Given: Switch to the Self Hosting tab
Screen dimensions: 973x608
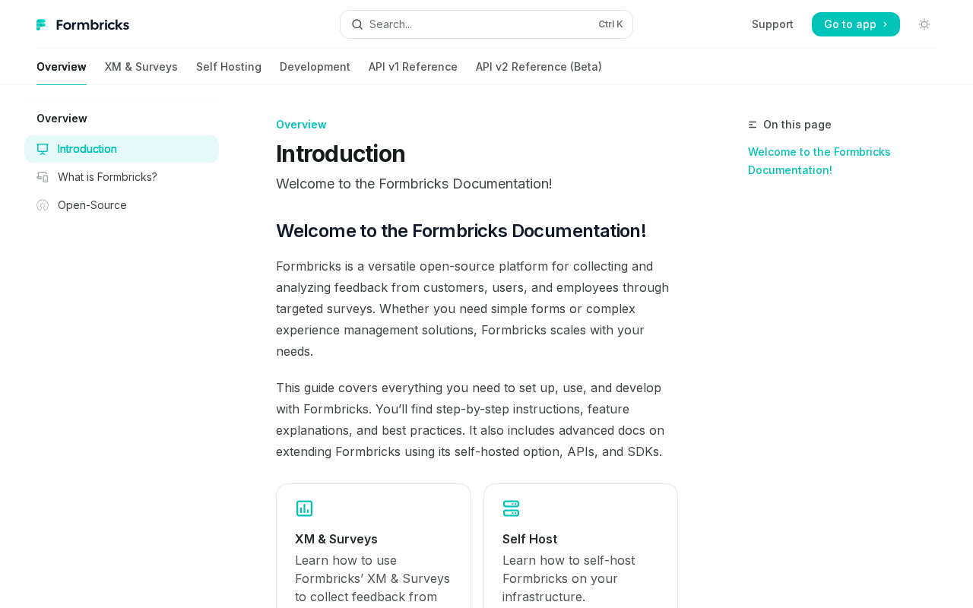Looking at the screenshot, I should [x=229, y=67].
